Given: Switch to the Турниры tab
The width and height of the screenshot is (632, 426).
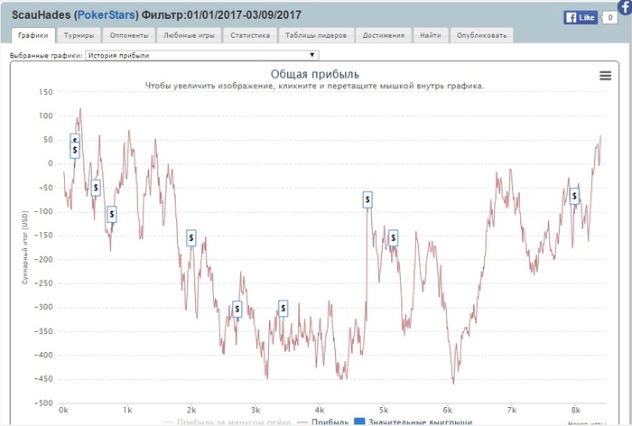Looking at the screenshot, I should (79, 35).
